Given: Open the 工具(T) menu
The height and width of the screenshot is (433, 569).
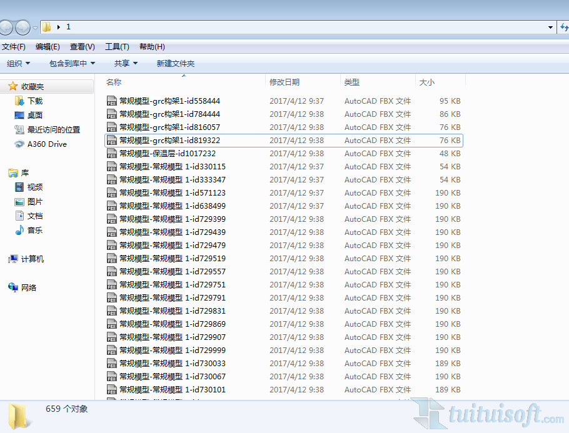Looking at the screenshot, I should click(x=117, y=47).
